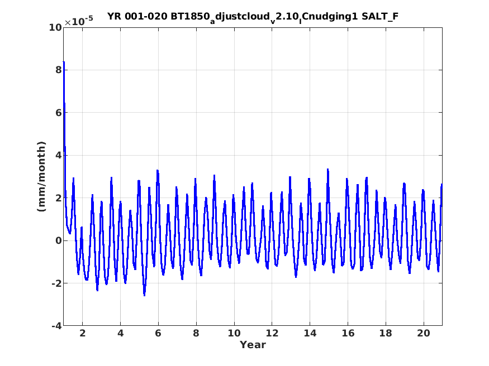This screenshot has height=366, width=489.
Task: Click the plot title text
Action: pyautogui.click(x=253, y=17)
